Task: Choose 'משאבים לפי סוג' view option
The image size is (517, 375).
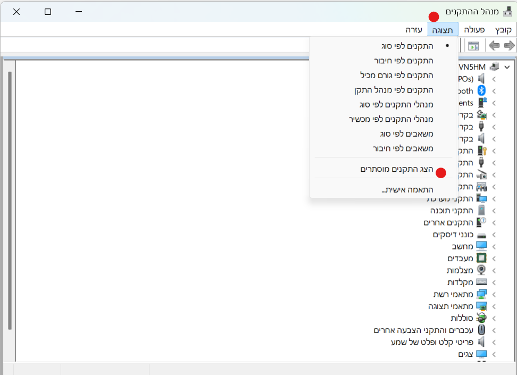Action: pyautogui.click(x=406, y=134)
